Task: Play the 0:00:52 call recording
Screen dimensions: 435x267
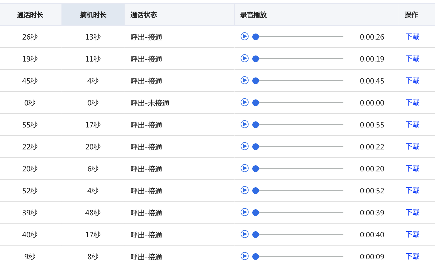Action: click(244, 190)
